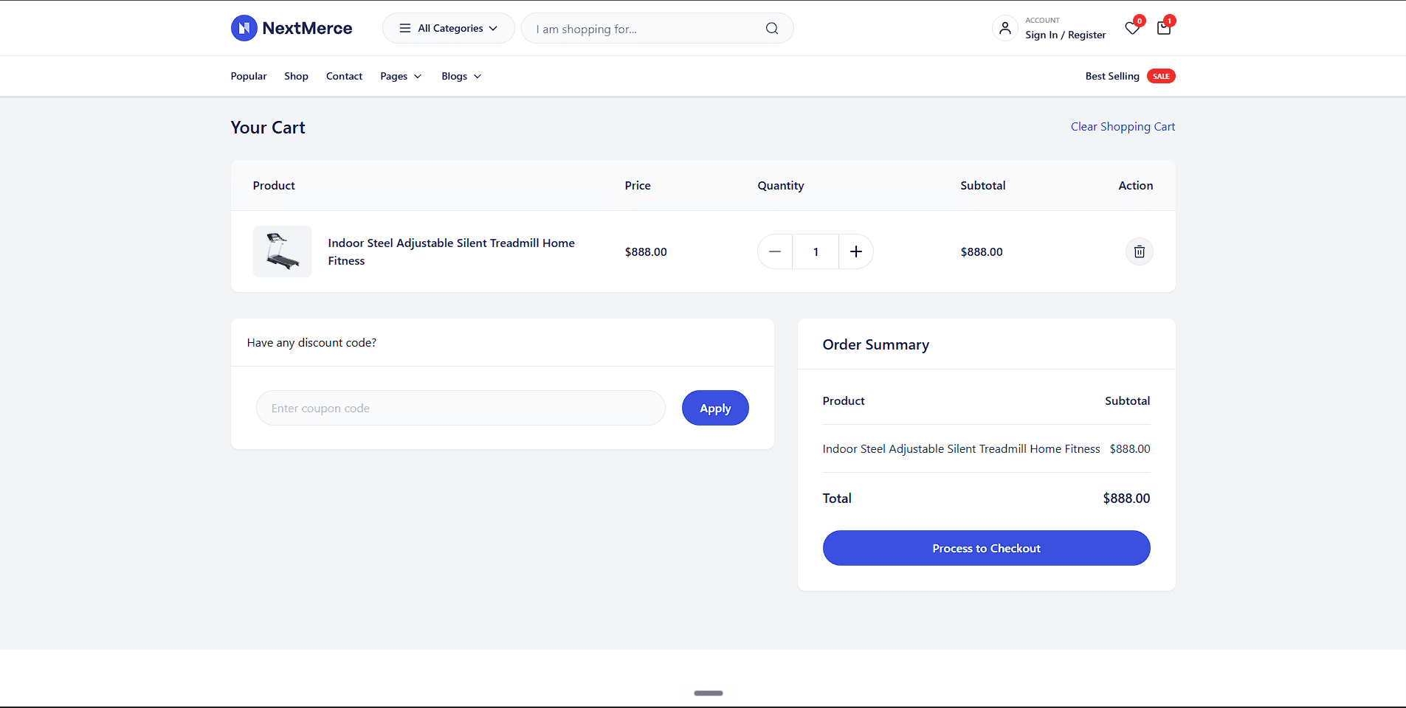Click the quantity value 1
Screen dimensions: 1406x708
[x=816, y=251]
